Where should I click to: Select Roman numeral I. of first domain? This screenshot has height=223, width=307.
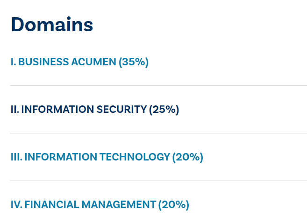(x=13, y=62)
